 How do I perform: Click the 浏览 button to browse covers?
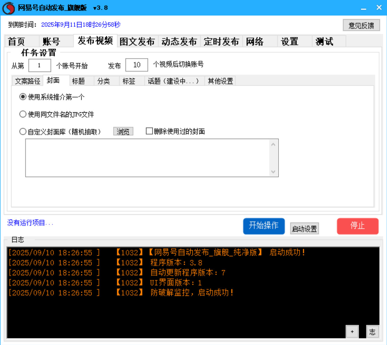point(123,131)
